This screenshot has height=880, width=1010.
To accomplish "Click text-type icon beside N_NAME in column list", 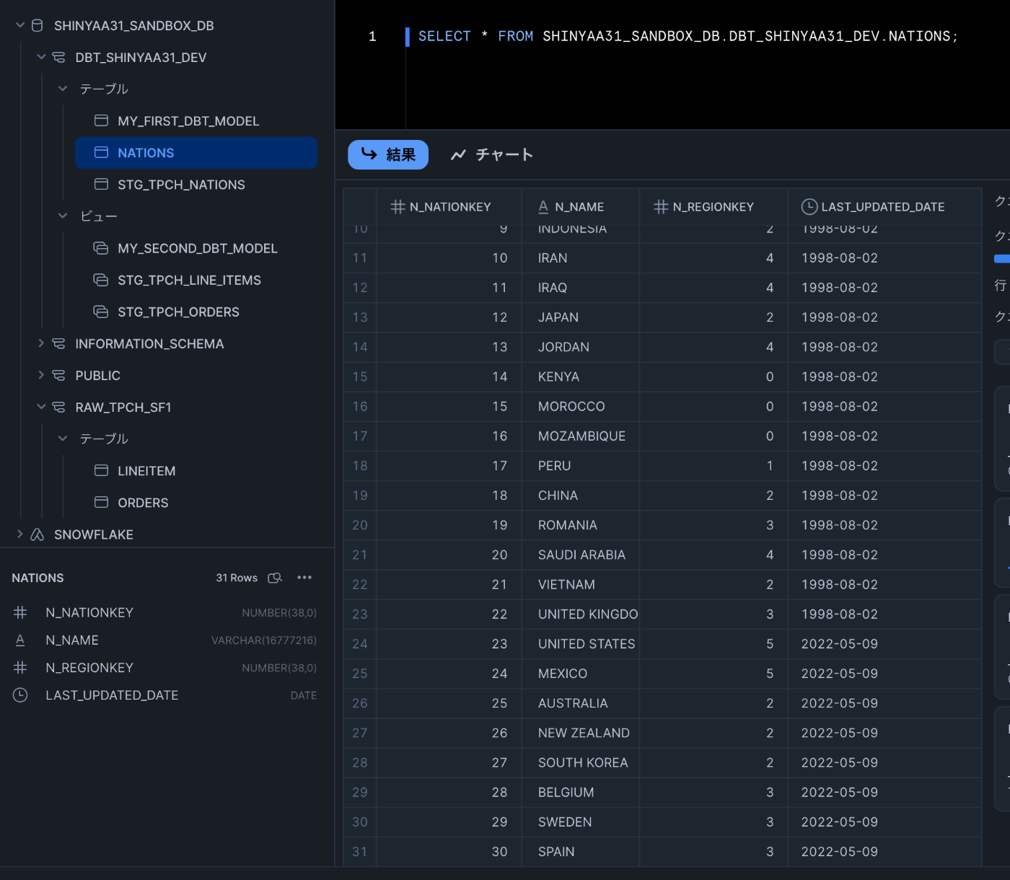I will click(20, 640).
